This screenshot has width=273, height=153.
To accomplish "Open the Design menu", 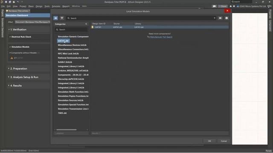I will point(39,6).
